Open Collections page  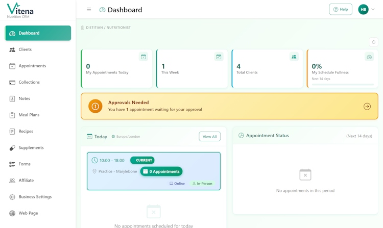coord(38,82)
